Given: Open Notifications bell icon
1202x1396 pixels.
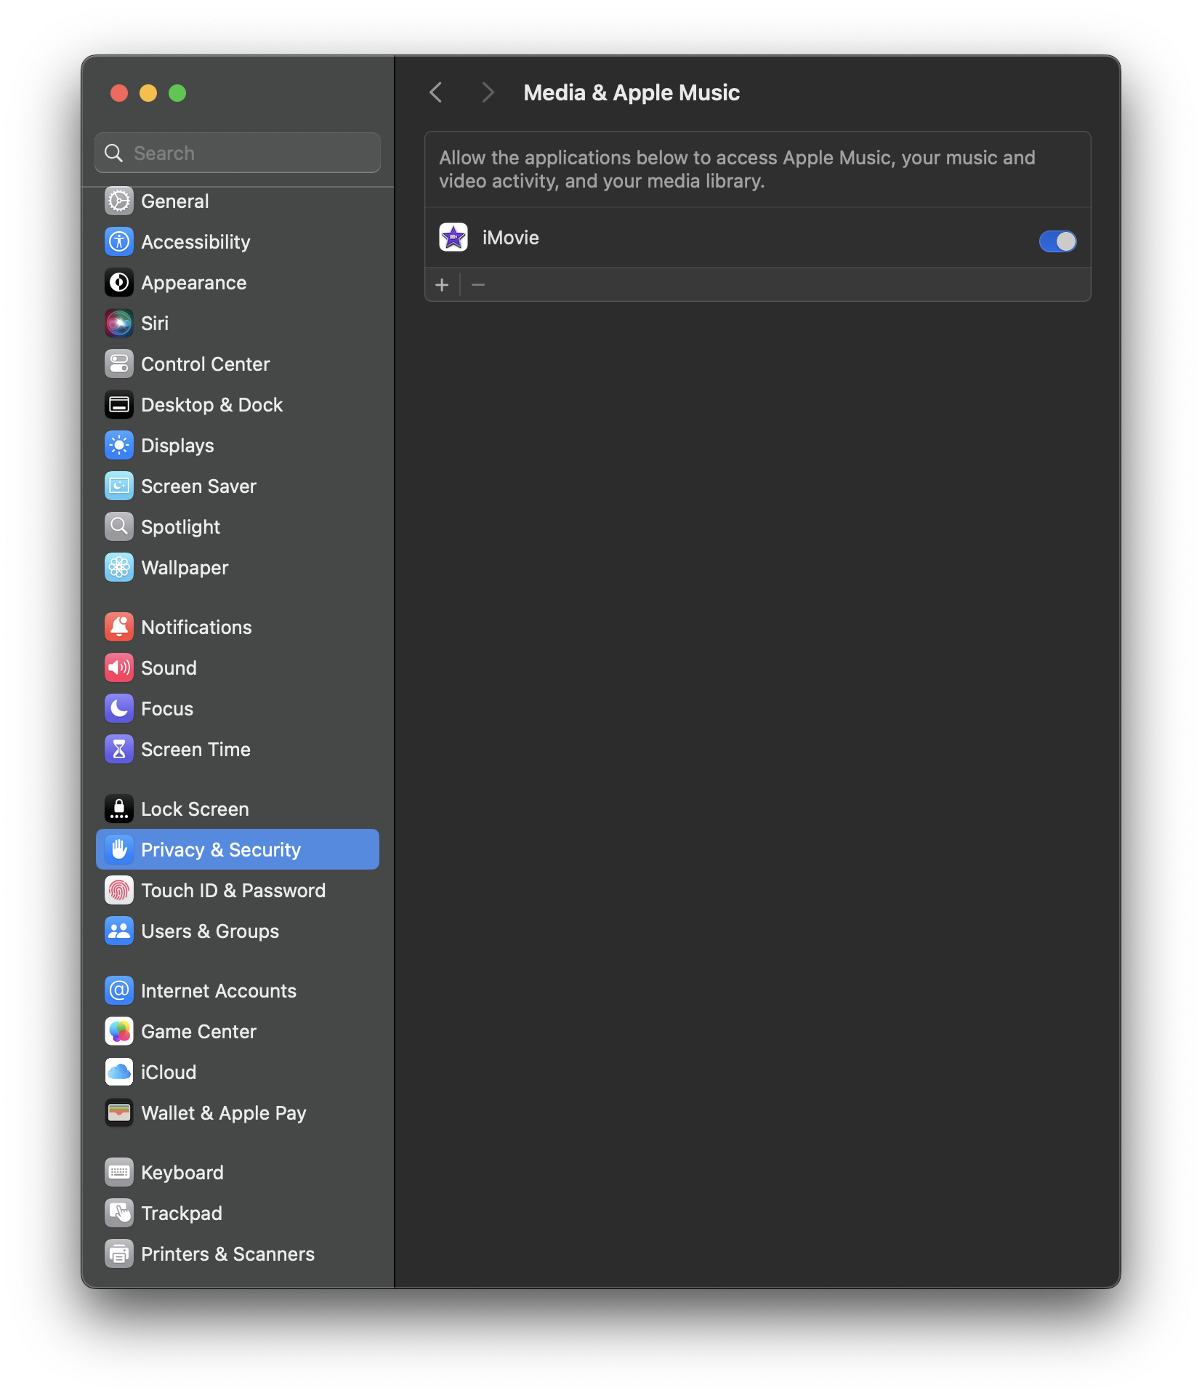Looking at the screenshot, I should click(119, 627).
